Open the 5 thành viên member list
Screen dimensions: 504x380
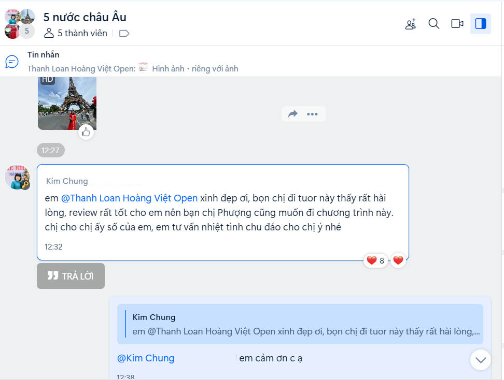[76, 33]
